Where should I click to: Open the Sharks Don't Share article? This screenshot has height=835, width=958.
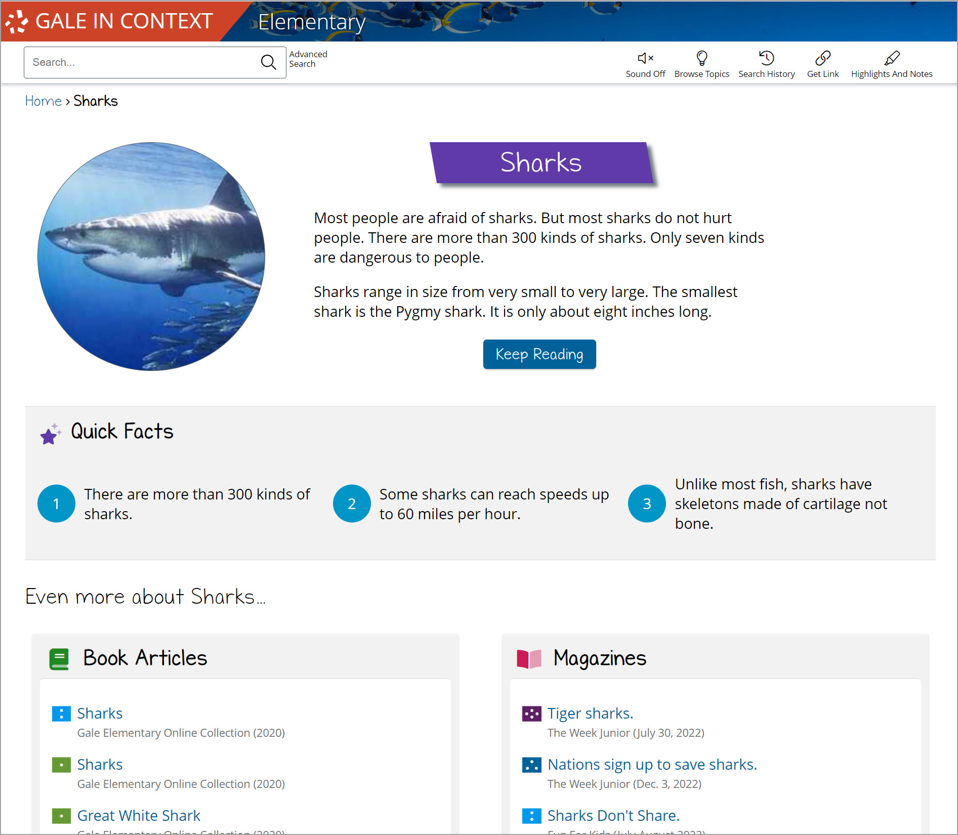point(613,815)
